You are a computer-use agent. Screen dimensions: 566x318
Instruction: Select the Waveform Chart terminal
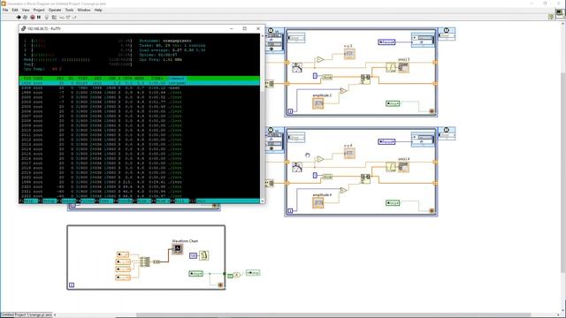click(177, 249)
